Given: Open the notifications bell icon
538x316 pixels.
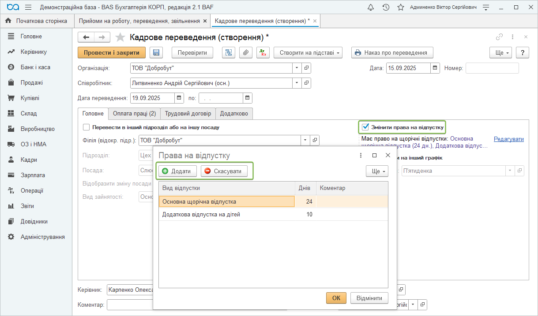Looking at the screenshot, I should 371,7.
